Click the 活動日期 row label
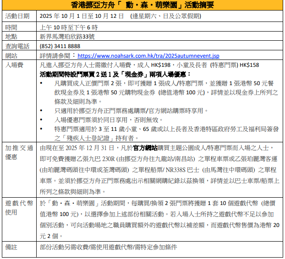Viewport: 285px width, 259px height. (17, 16)
